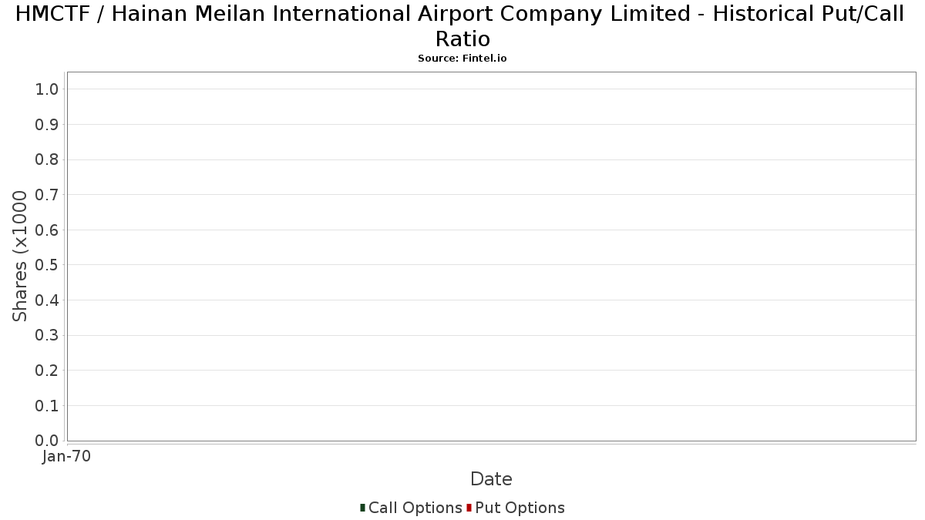The width and height of the screenshot is (925, 520).
Task: Click the Source: Fintel.io text
Action: tap(462, 59)
